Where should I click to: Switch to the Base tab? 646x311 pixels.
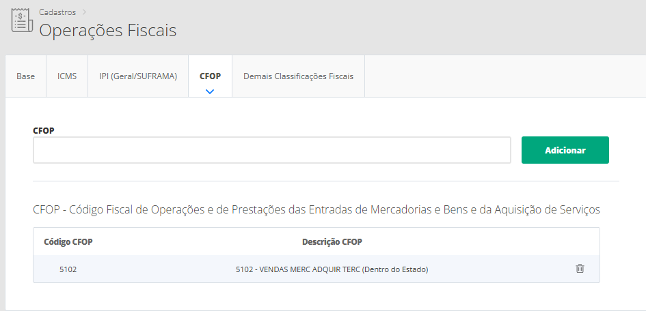pyautogui.click(x=26, y=76)
